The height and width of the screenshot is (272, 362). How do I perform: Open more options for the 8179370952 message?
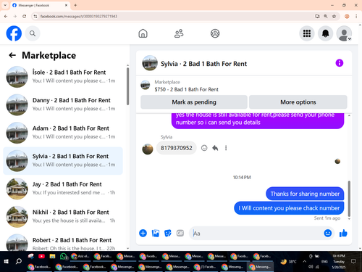pyautogui.click(x=226, y=148)
